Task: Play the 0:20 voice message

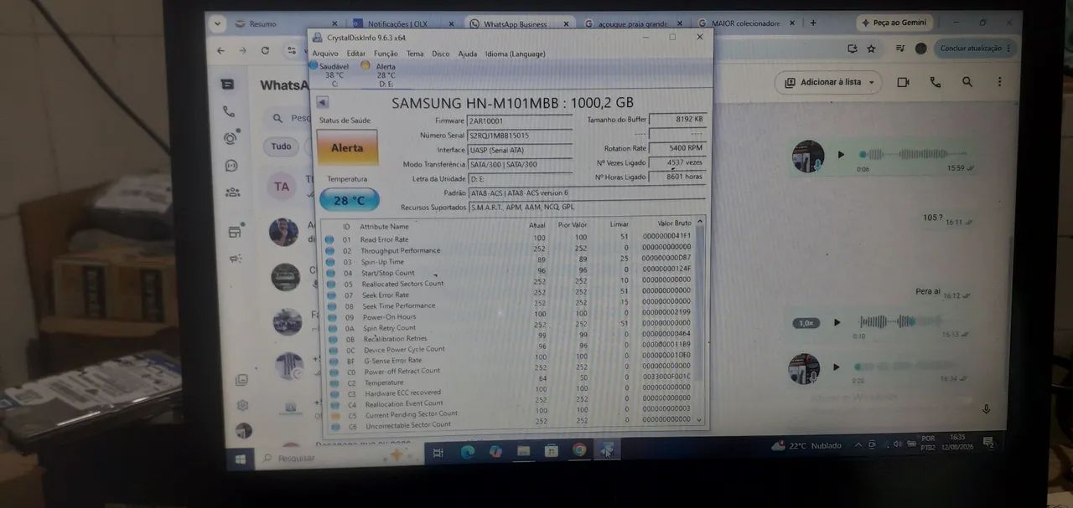Action: (835, 367)
